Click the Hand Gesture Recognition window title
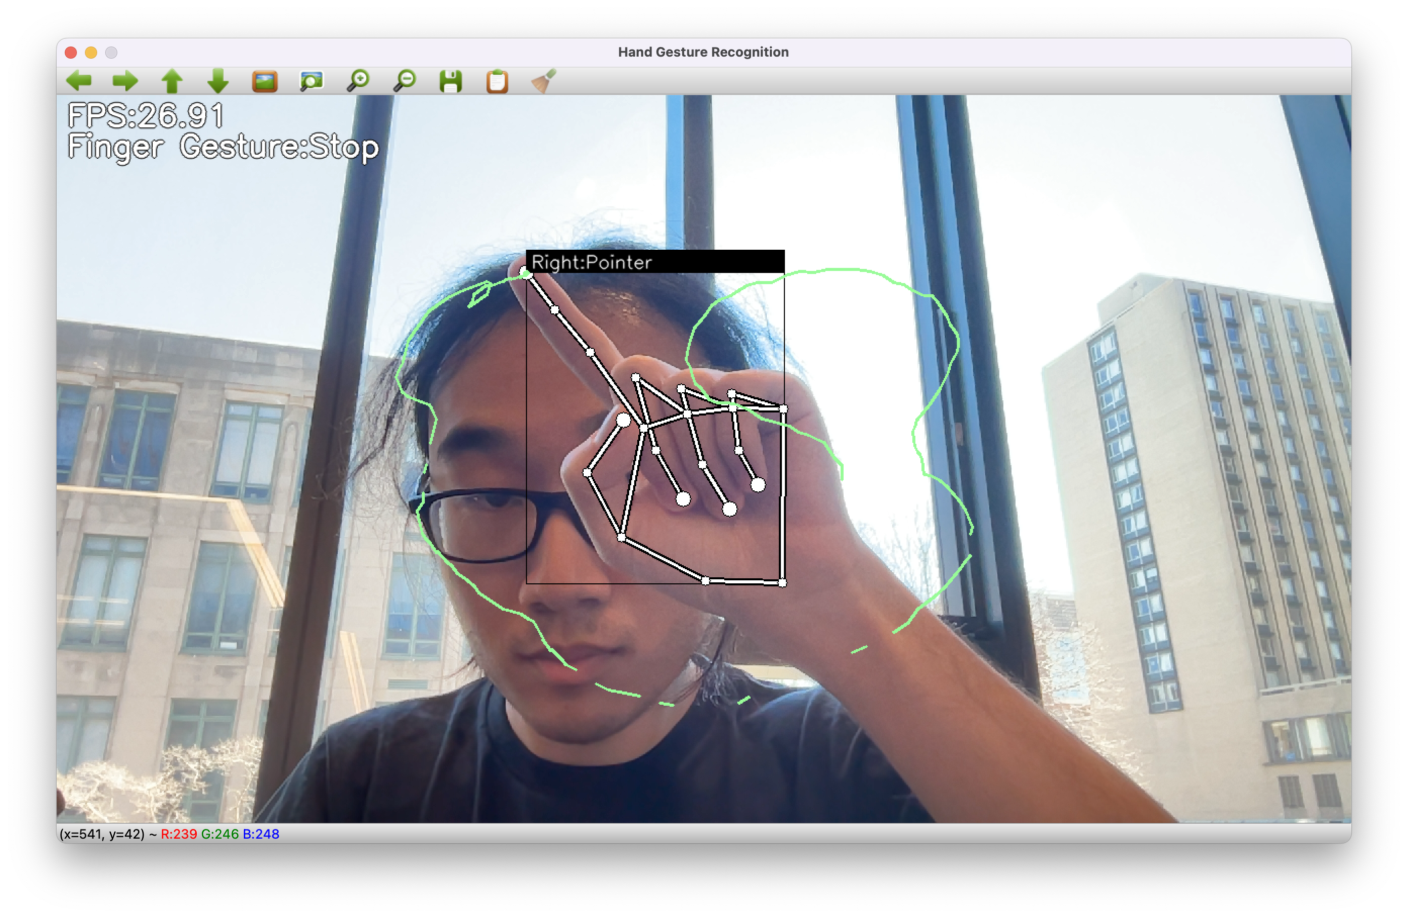 [x=703, y=52]
